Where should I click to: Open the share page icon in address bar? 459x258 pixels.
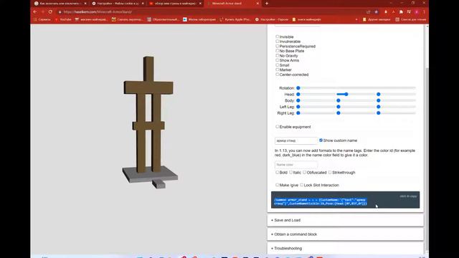[x=368, y=12]
